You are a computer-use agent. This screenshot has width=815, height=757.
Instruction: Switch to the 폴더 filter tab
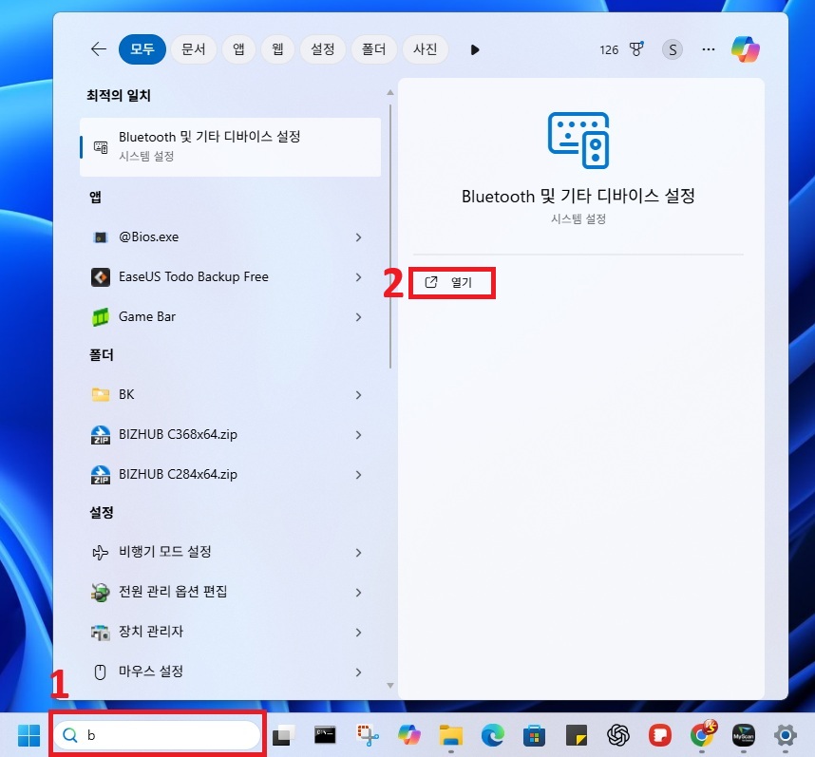pos(373,49)
